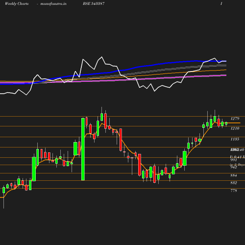Click the 1210 price level label
The height and width of the screenshot is (245, 245).
point(235,128)
